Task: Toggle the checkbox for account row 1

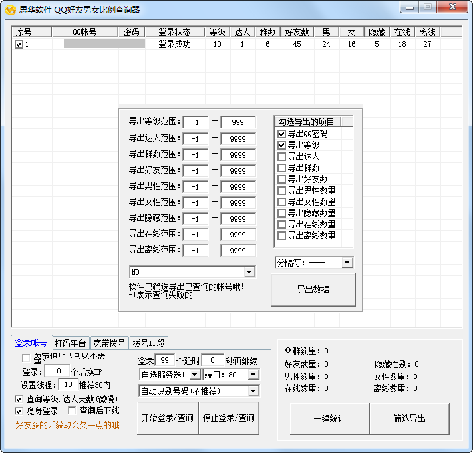Action: click(19, 44)
